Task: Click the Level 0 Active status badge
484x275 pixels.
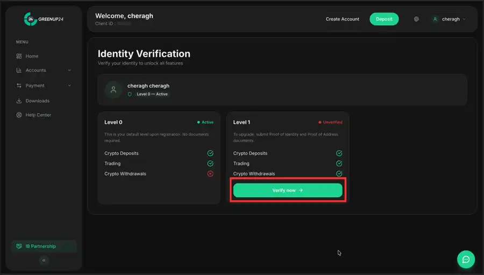Action: [x=205, y=122]
